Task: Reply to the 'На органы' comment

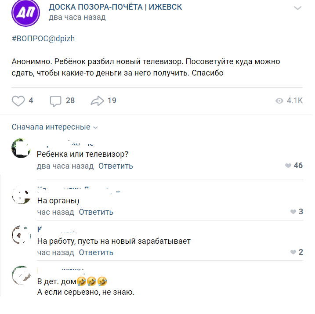Action: click(x=96, y=212)
